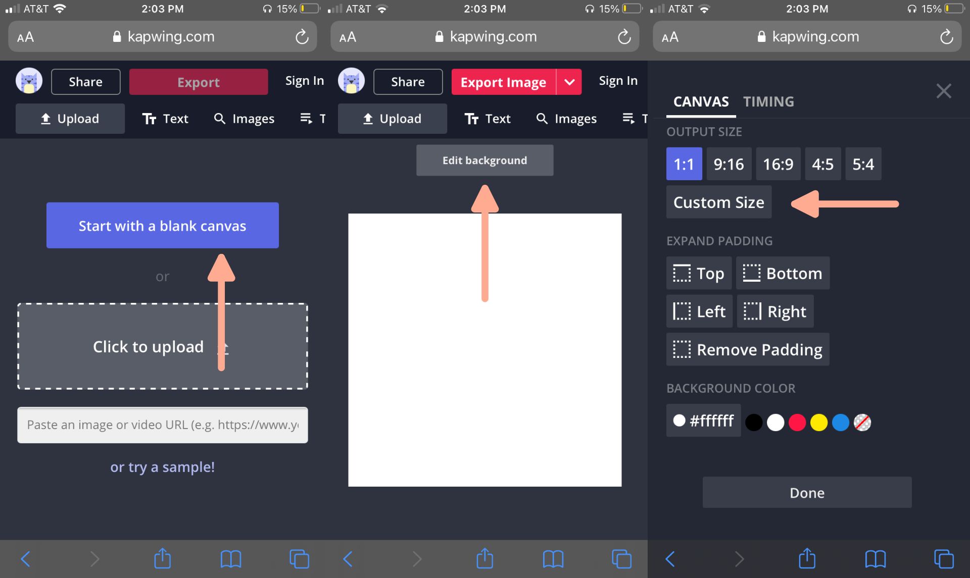Select the 1:1 output size
Viewport: 970px width, 578px height.
click(684, 164)
